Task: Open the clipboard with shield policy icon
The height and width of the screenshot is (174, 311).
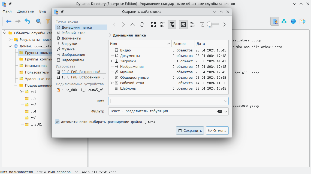Action: [302, 21]
